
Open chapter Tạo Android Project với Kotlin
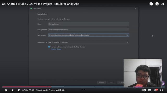[51, 90]
